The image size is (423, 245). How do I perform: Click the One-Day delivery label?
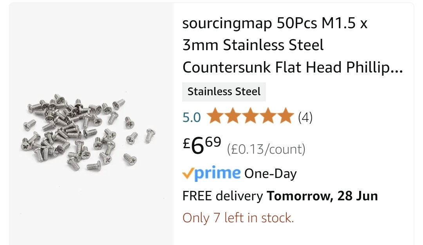(x=270, y=174)
